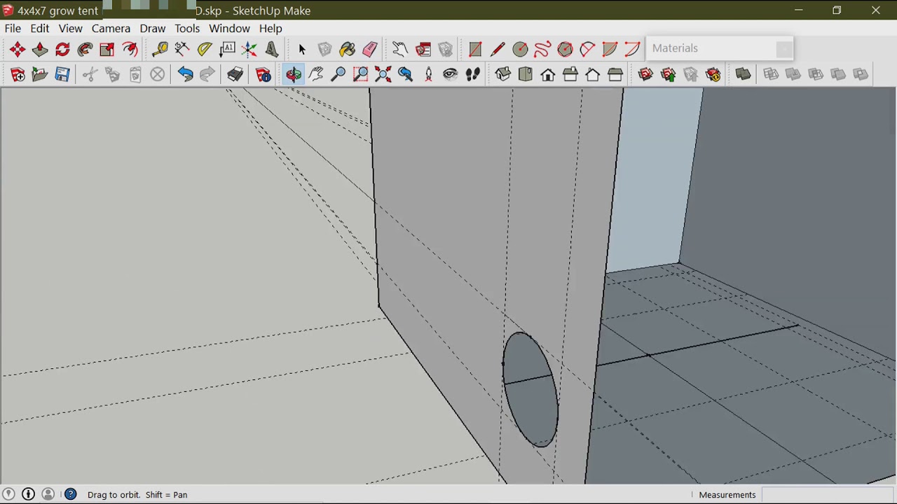Open Model Info
Image resolution: width=897 pixels, height=504 pixels.
coord(263,74)
